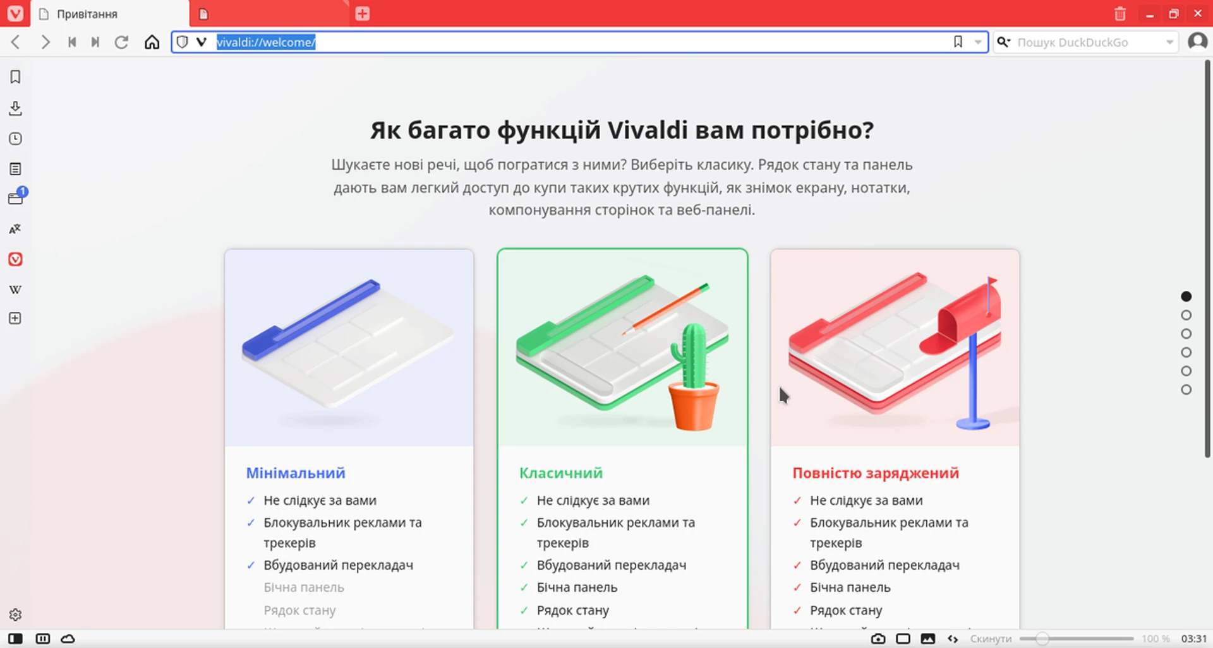Expand the search field history dropdown

1169,42
